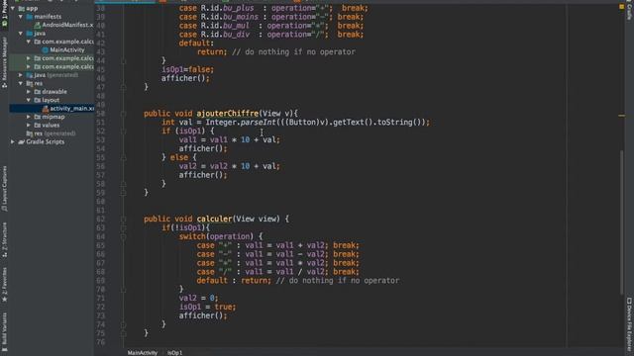Open the Favorites tool window
Screen dimensions: 634x356
pyautogui.click(x=4, y=285)
